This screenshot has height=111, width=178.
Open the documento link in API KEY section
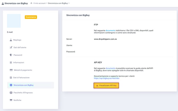coord(110,68)
